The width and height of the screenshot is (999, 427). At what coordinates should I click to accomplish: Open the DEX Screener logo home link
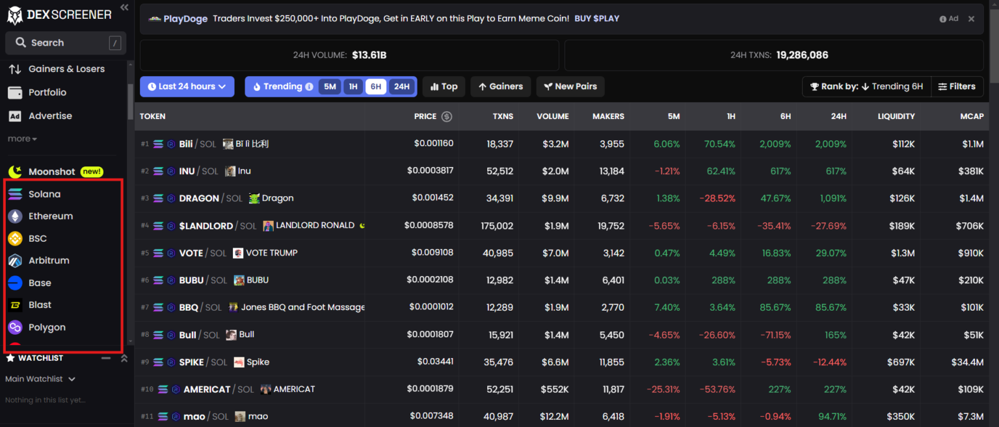coord(59,14)
